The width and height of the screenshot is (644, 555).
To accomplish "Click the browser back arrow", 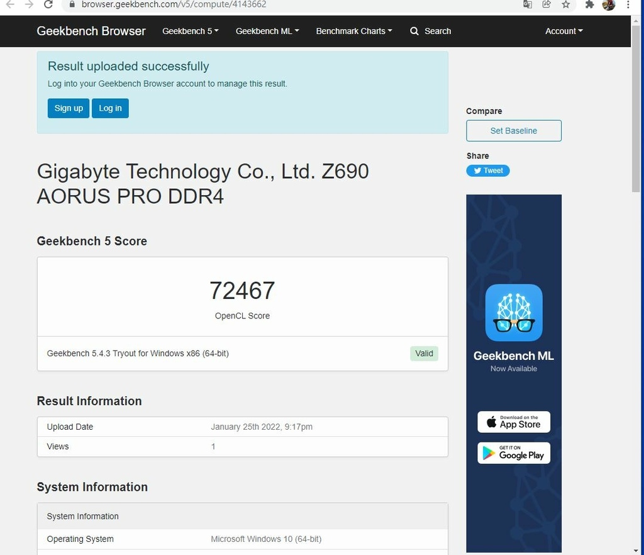I will [x=10, y=4].
